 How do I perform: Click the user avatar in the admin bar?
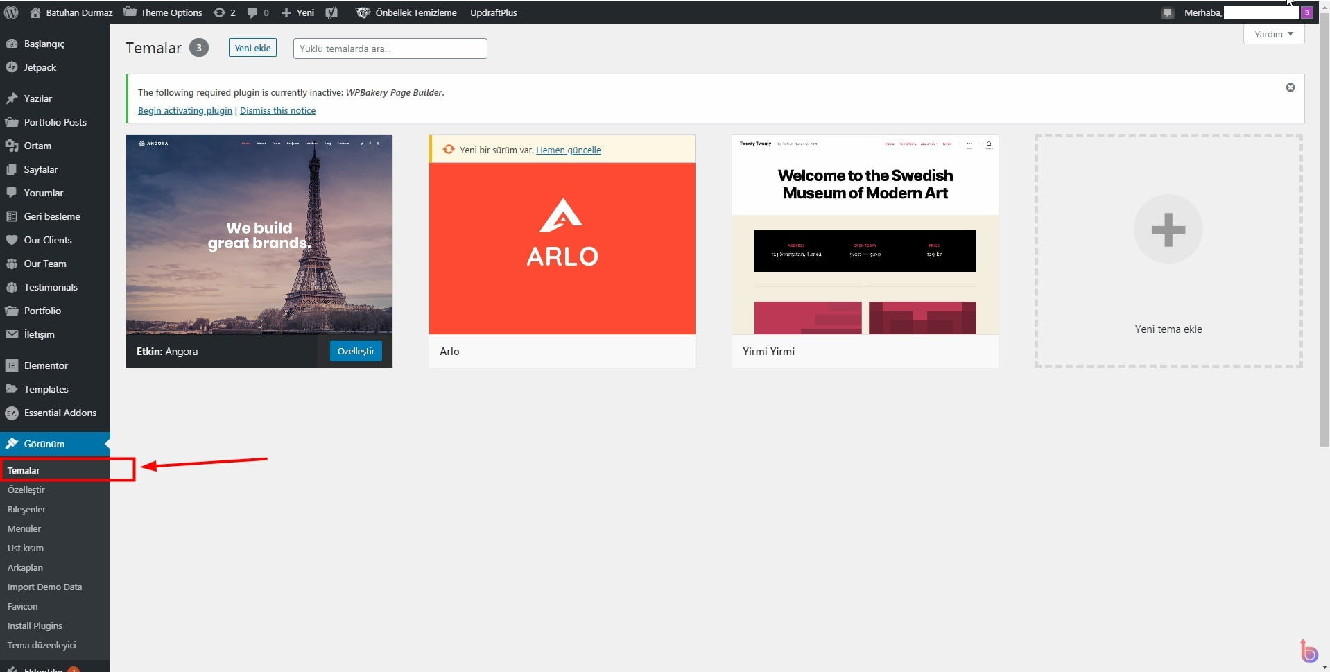click(1307, 12)
